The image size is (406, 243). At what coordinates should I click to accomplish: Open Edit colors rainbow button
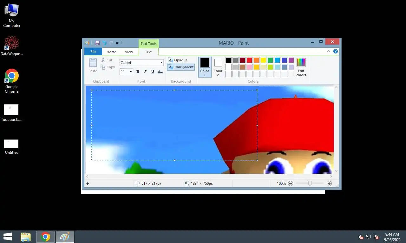click(301, 67)
